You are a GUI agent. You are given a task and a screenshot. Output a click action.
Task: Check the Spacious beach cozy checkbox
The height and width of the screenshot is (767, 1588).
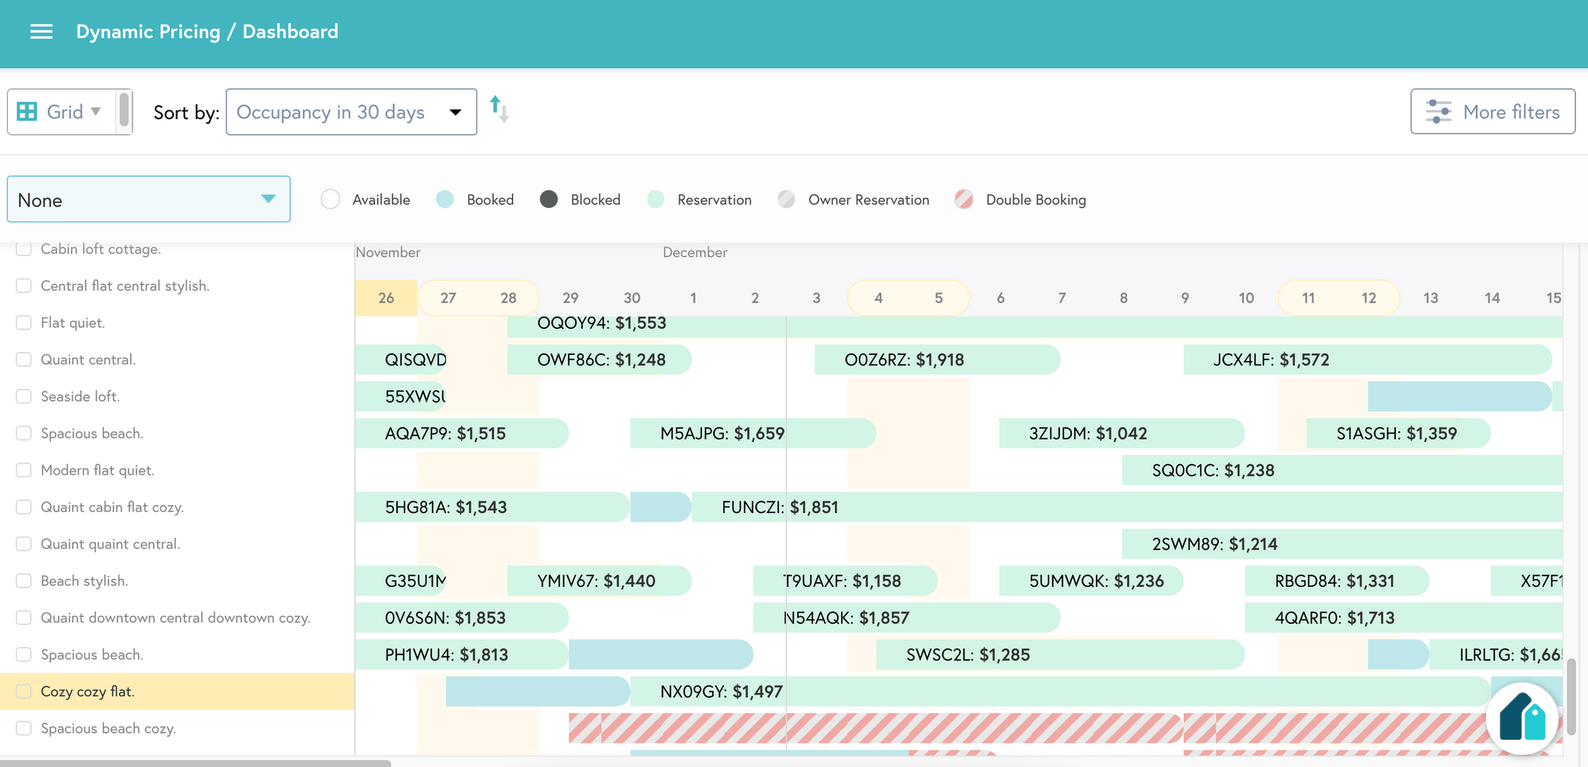23,727
